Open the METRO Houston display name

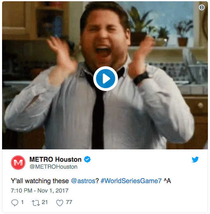pos(56,159)
